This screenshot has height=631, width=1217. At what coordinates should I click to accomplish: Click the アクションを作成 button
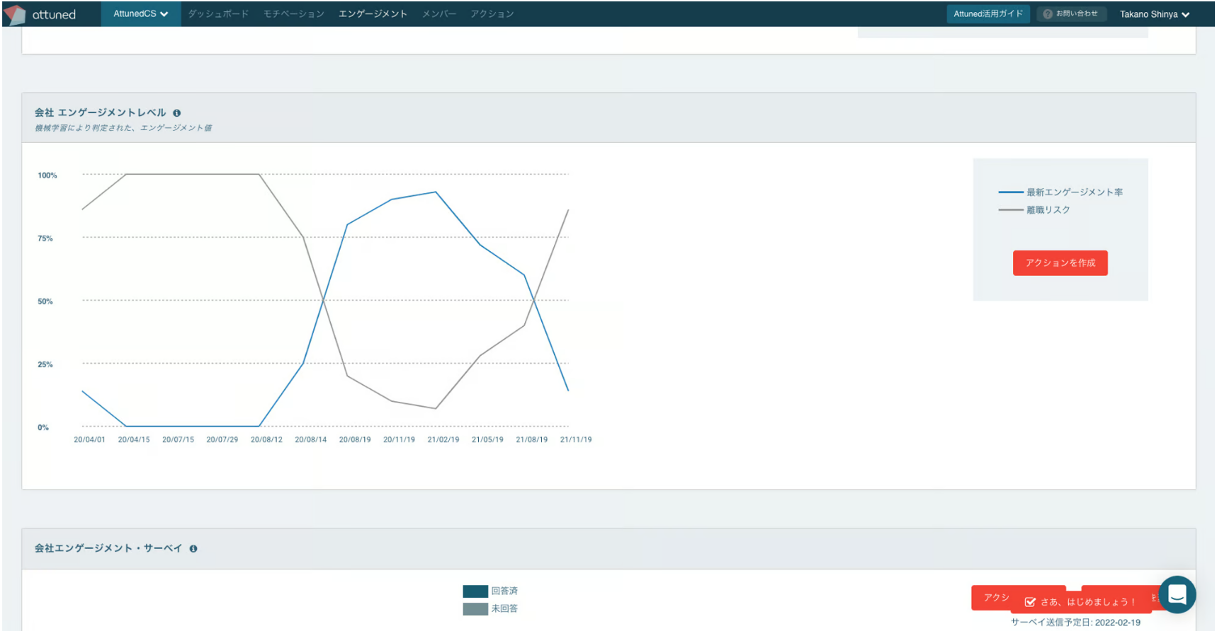pyautogui.click(x=1060, y=263)
